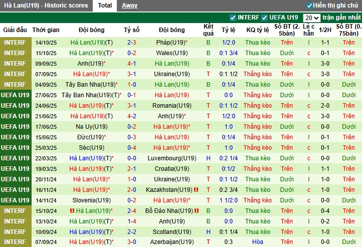Click the 'Giải đấu' column header

coord(15,30)
